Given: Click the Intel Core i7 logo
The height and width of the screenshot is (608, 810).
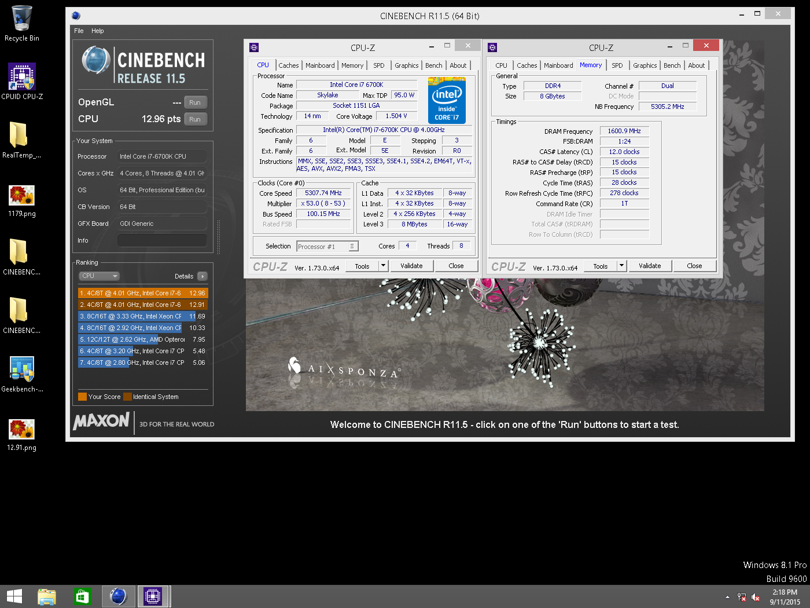Looking at the screenshot, I should (x=447, y=100).
